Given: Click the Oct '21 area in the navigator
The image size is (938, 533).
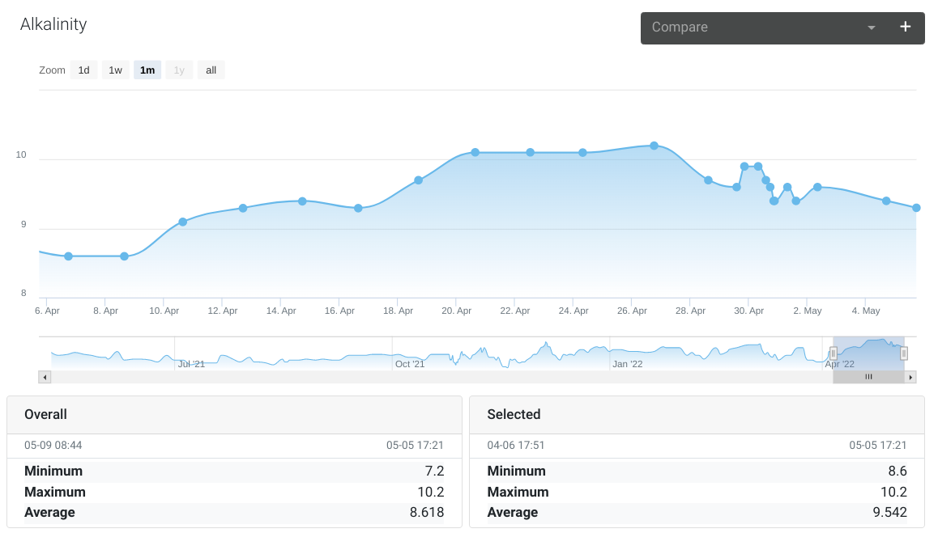Looking at the screenshot, I should click(x=410, y=364).
